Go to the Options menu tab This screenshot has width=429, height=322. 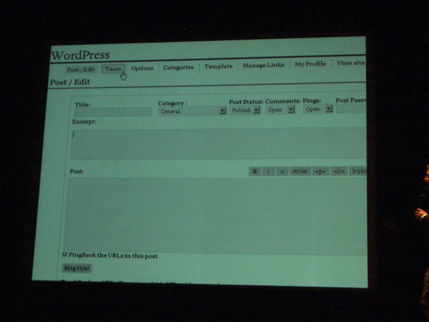click(x=142, y=68)
